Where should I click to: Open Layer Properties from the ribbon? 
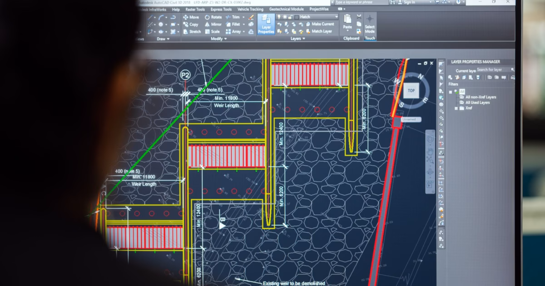tap(266, 24)
